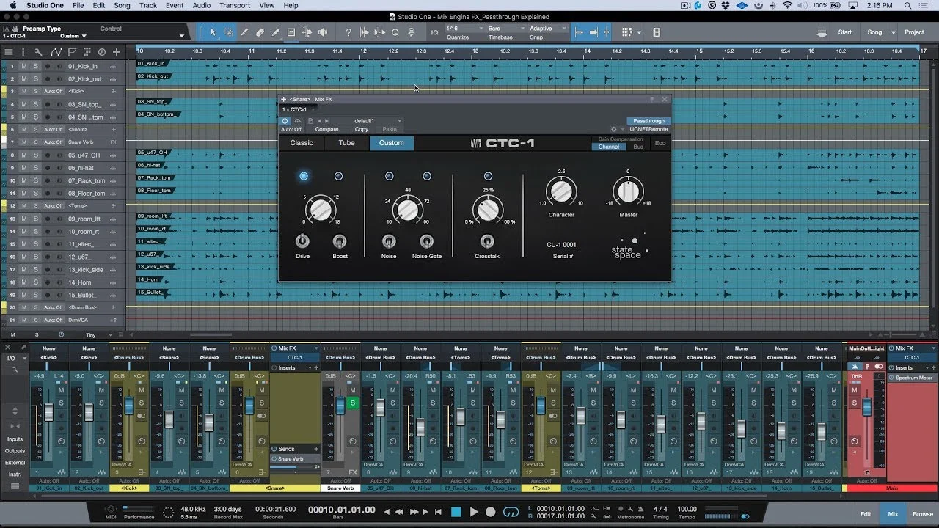Mute the 01_Kick_In track
This screenshot has height=528, width=939.
click(x=23, y=66)
